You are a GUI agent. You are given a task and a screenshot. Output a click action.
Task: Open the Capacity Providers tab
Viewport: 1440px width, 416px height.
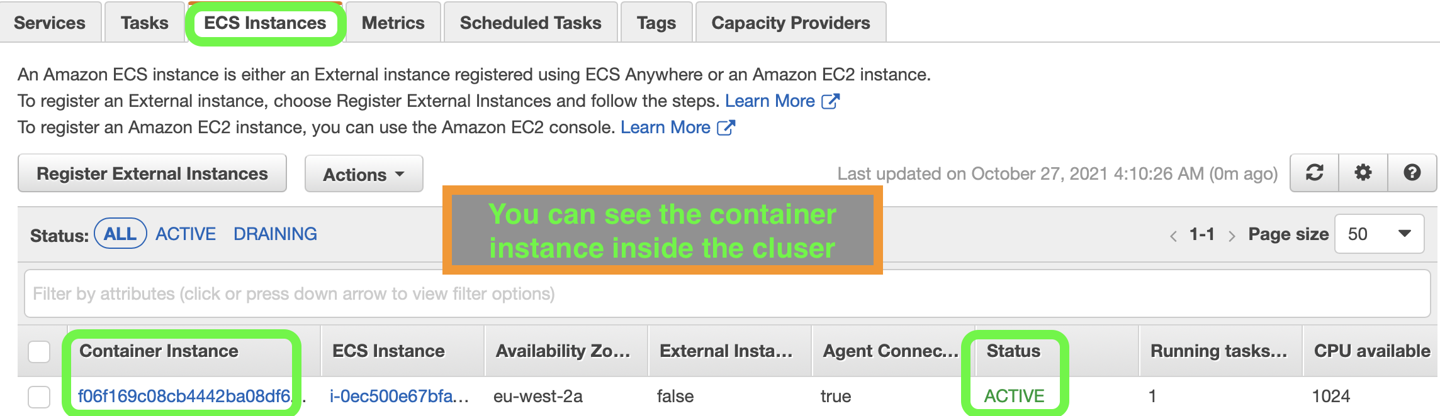(790, 22)
